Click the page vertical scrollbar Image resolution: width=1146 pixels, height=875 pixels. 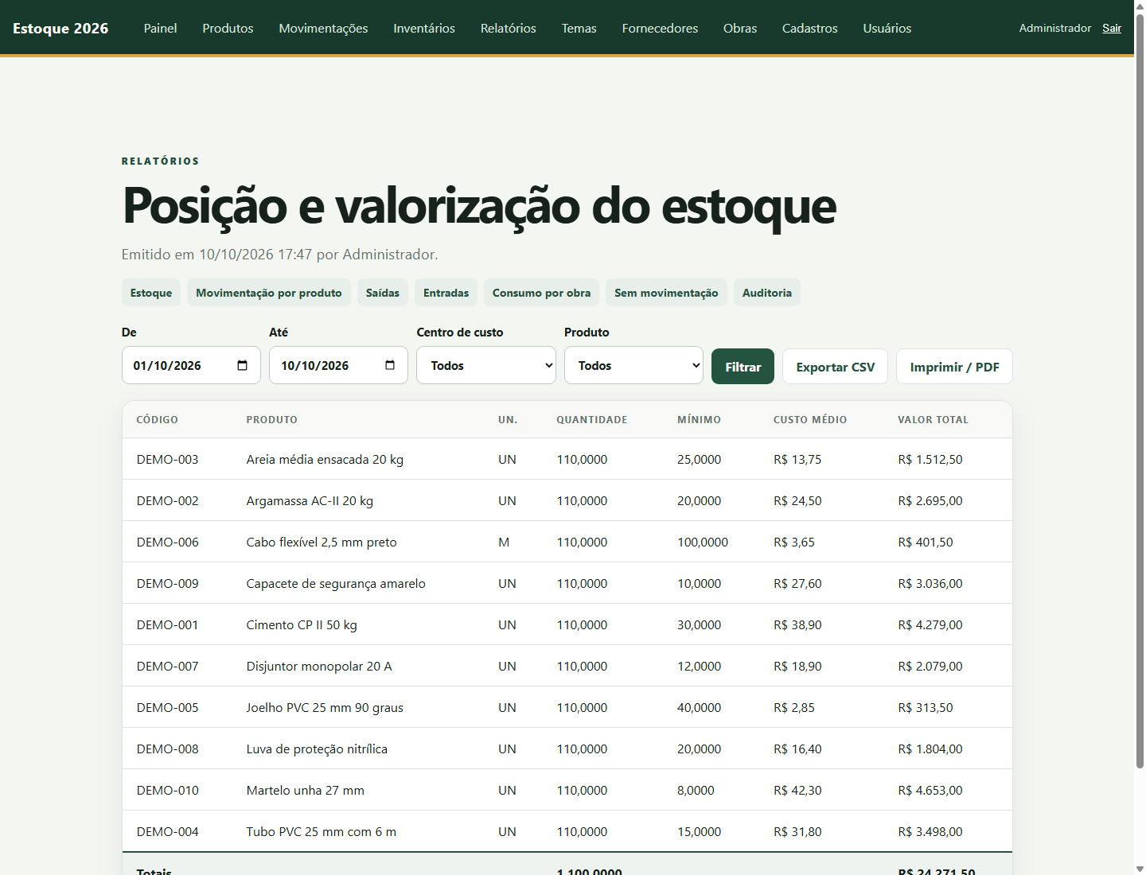(x=1140, y=390)
